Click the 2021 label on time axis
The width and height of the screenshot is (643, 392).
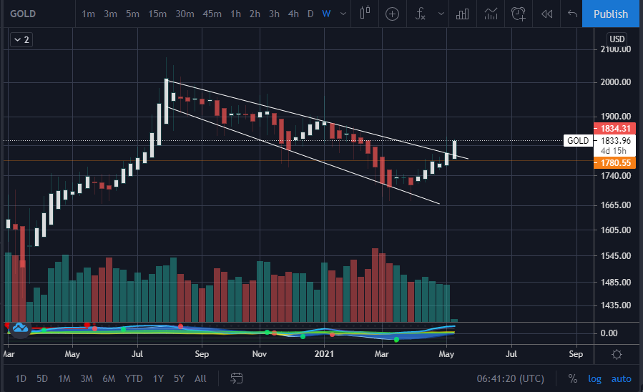324,354
